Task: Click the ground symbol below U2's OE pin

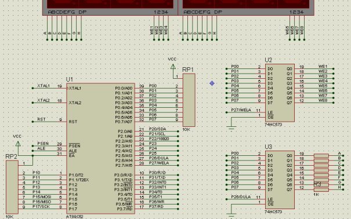Action: 231,128
